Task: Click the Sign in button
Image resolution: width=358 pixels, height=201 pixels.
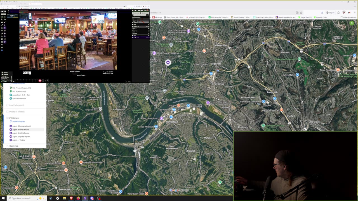Action: (x=330, y=13)
